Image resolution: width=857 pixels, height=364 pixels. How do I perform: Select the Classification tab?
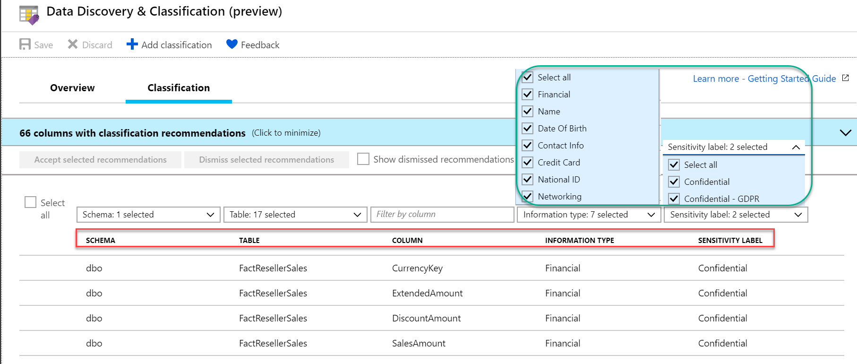point(179,88)
